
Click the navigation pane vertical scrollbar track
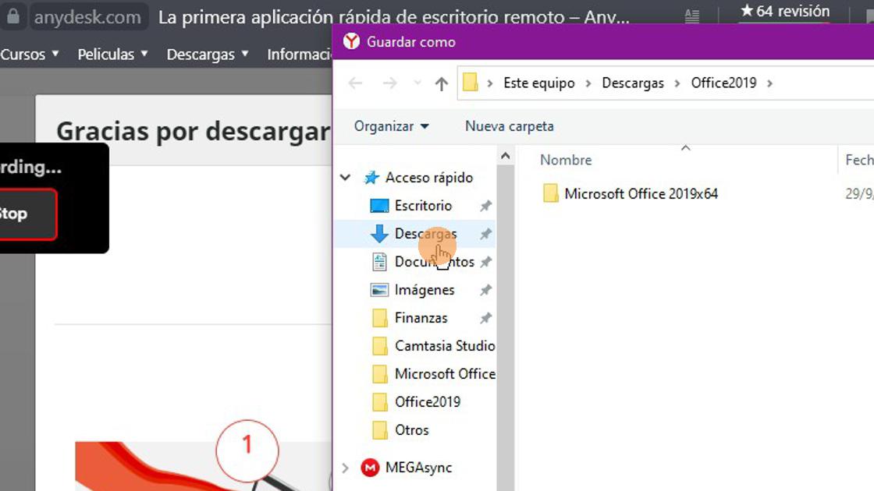[506, 328]
